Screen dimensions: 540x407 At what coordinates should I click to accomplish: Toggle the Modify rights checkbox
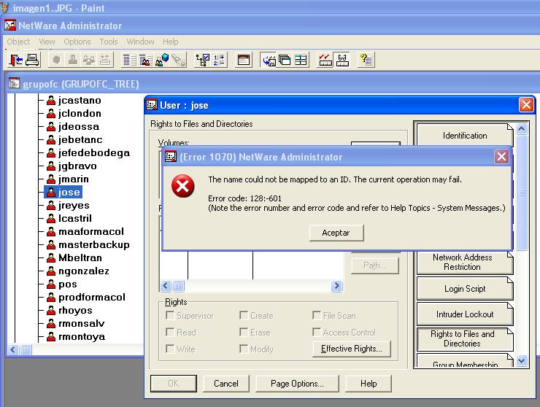[x=244, y=349]
